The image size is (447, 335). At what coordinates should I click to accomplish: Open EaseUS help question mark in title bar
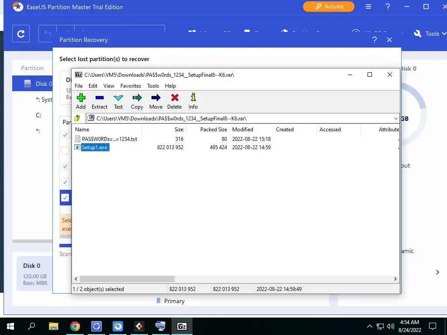pyautogui.click(x=388, y=7)
